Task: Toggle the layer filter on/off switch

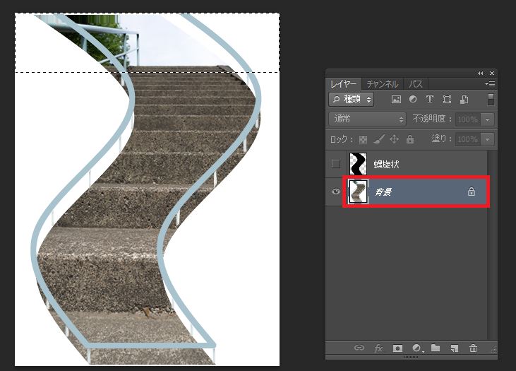Action: coord(491,100)
